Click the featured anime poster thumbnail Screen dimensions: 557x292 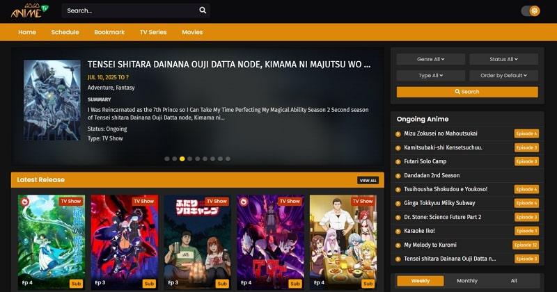click(x=52, y=100)
